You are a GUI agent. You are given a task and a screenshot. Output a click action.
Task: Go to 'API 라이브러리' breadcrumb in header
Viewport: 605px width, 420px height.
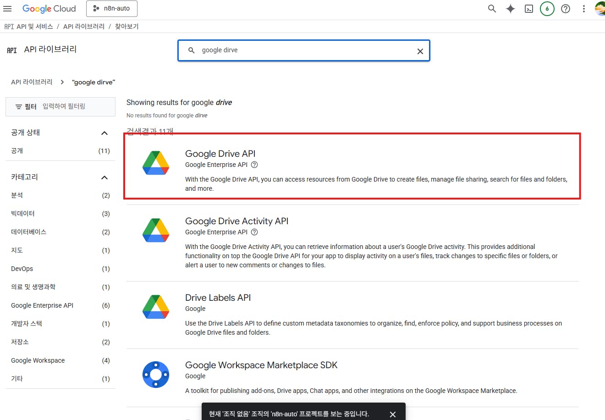click(x=84, y=27)
